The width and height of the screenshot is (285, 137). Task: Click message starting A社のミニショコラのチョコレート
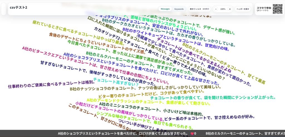[x=151, y=109]
